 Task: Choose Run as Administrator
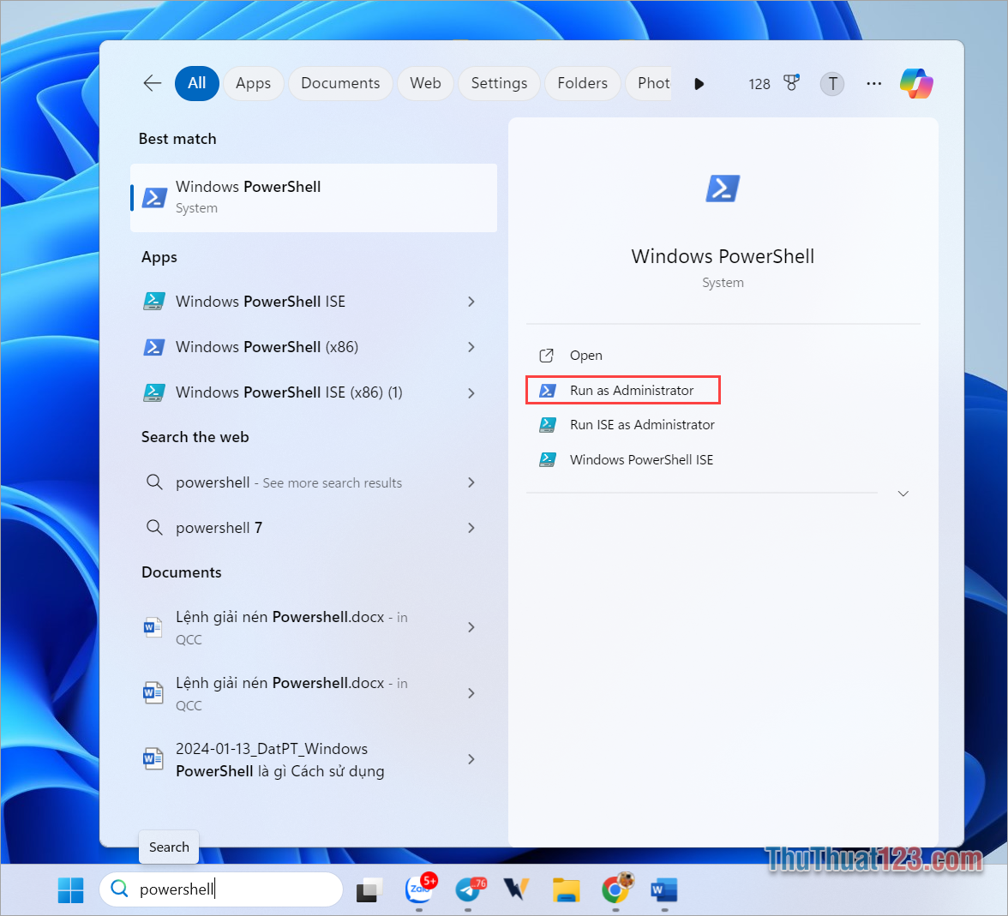tap(623, 390)
